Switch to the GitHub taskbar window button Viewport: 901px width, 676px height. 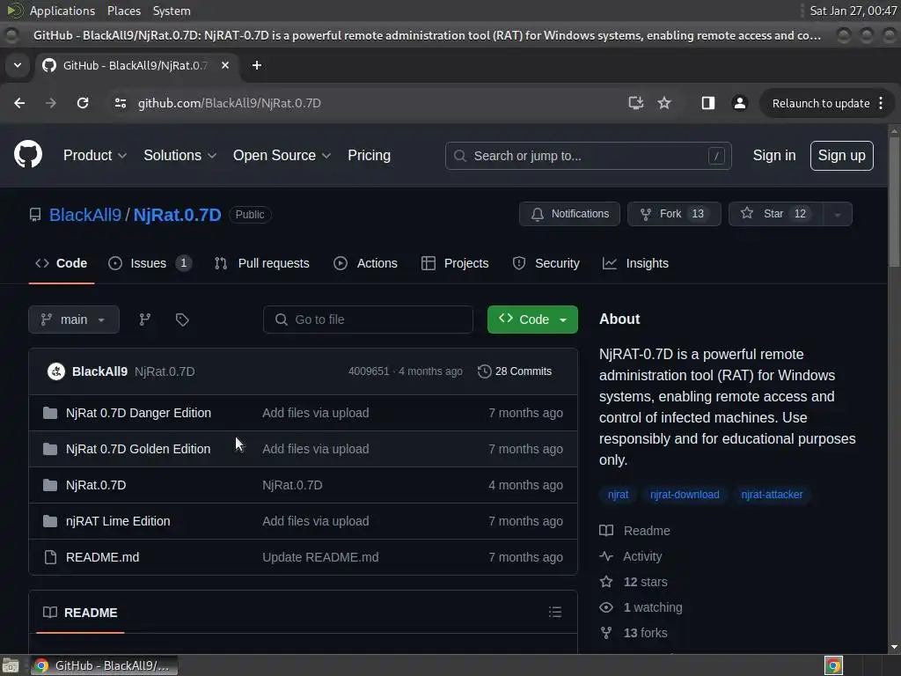click(x=104, y=665)
